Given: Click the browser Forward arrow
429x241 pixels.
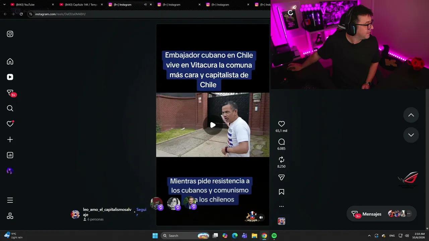Looking at the screenshot, I should (13, 14).
